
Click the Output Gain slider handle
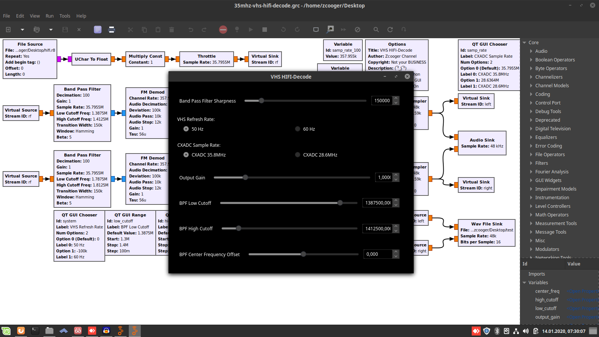click(x=245, y=177)
